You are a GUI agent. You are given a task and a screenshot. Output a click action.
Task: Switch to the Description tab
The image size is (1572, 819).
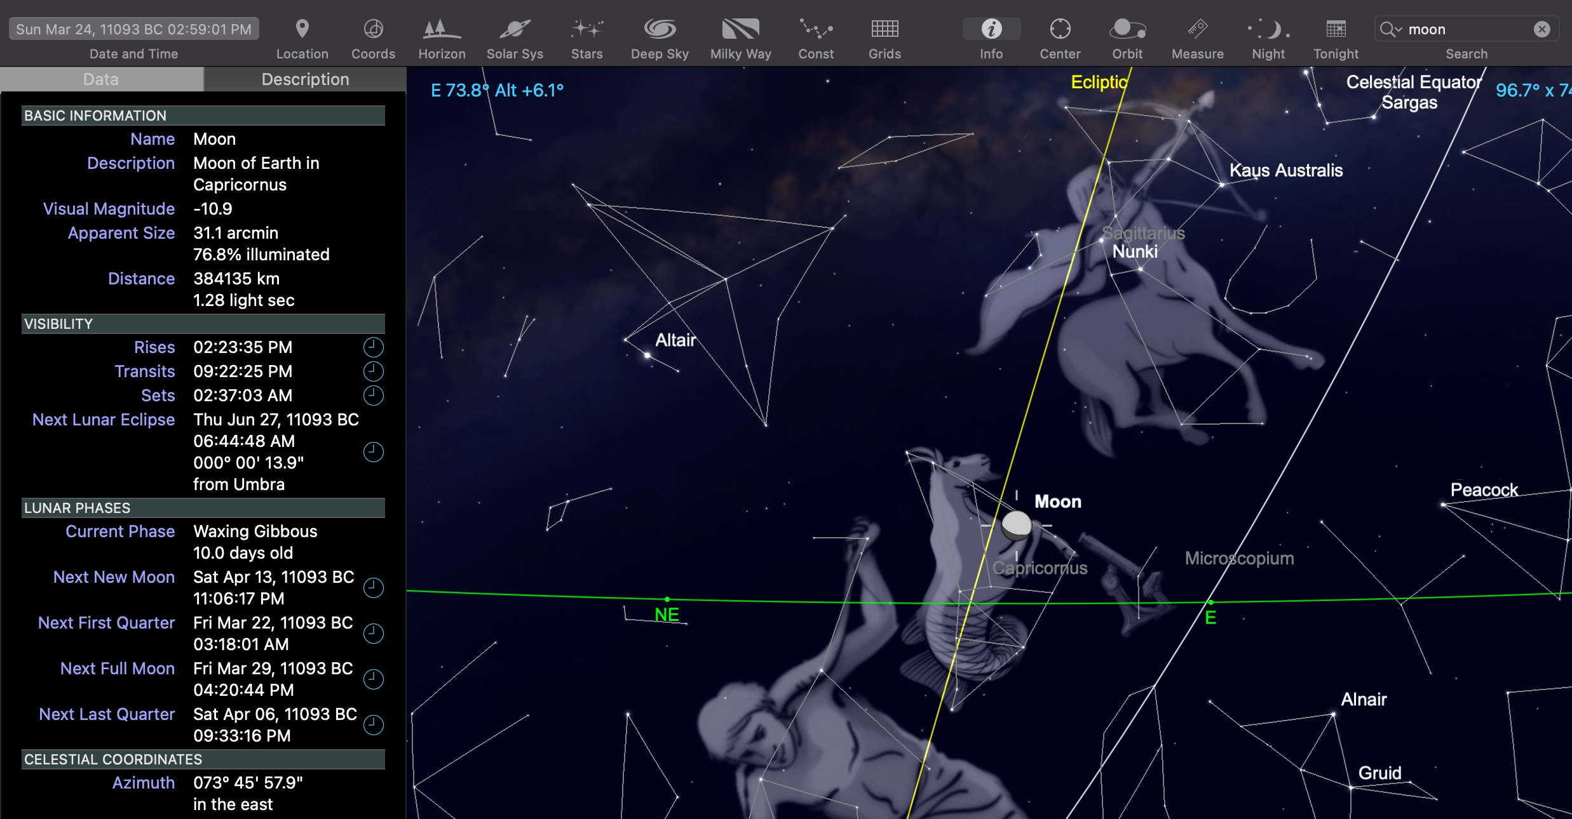[305, 79]
